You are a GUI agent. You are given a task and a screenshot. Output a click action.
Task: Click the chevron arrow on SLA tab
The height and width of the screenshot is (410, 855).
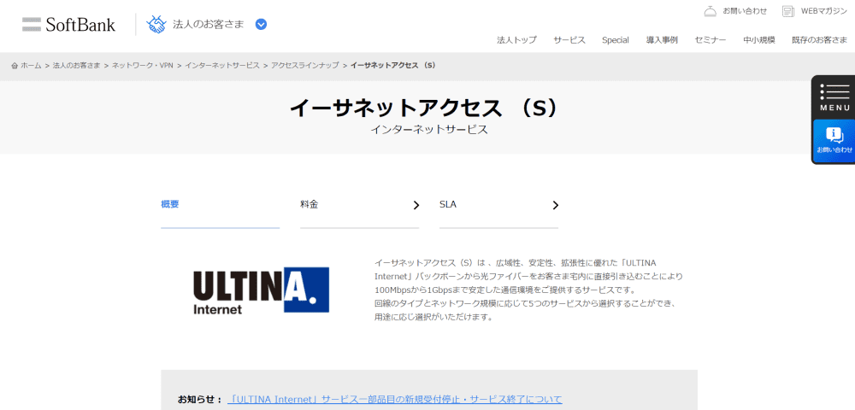pyautogui.click(x=556, y=205)
